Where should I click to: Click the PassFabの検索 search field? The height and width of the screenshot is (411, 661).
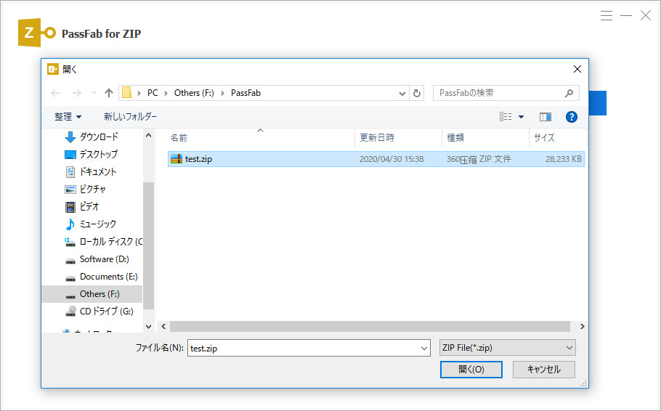tap(506, 93)
